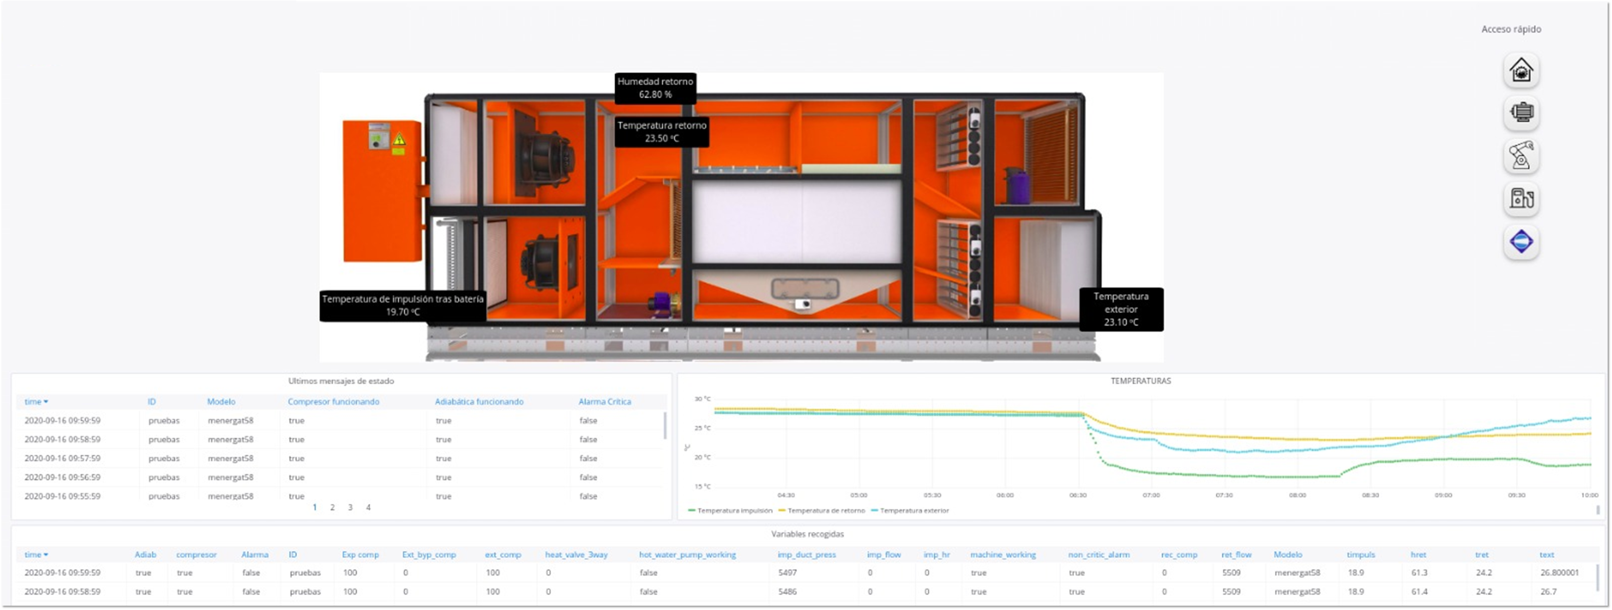Viewport: 1612px width, 610px height.
Task: Sort variables table by text column
Action: point(1546,555)
